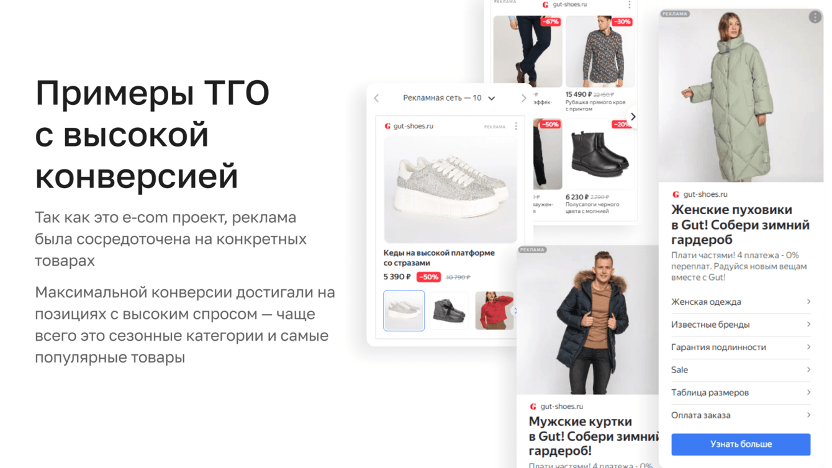Go to previous ad format with left arrow
Screen dimensions: 832x468
(376, 98)
